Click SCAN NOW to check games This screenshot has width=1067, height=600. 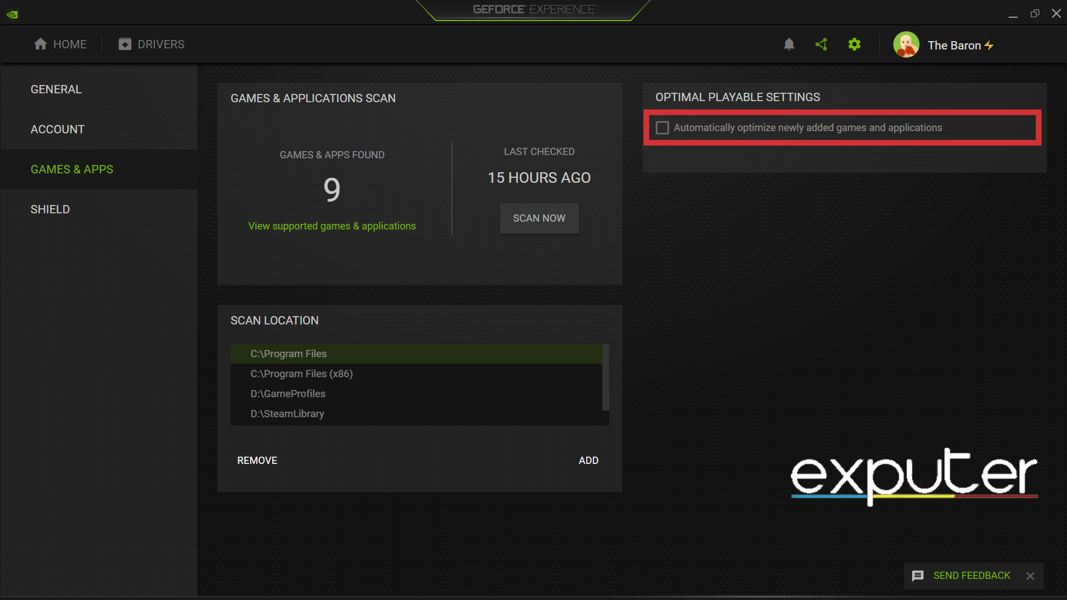(x=540, y=218)
